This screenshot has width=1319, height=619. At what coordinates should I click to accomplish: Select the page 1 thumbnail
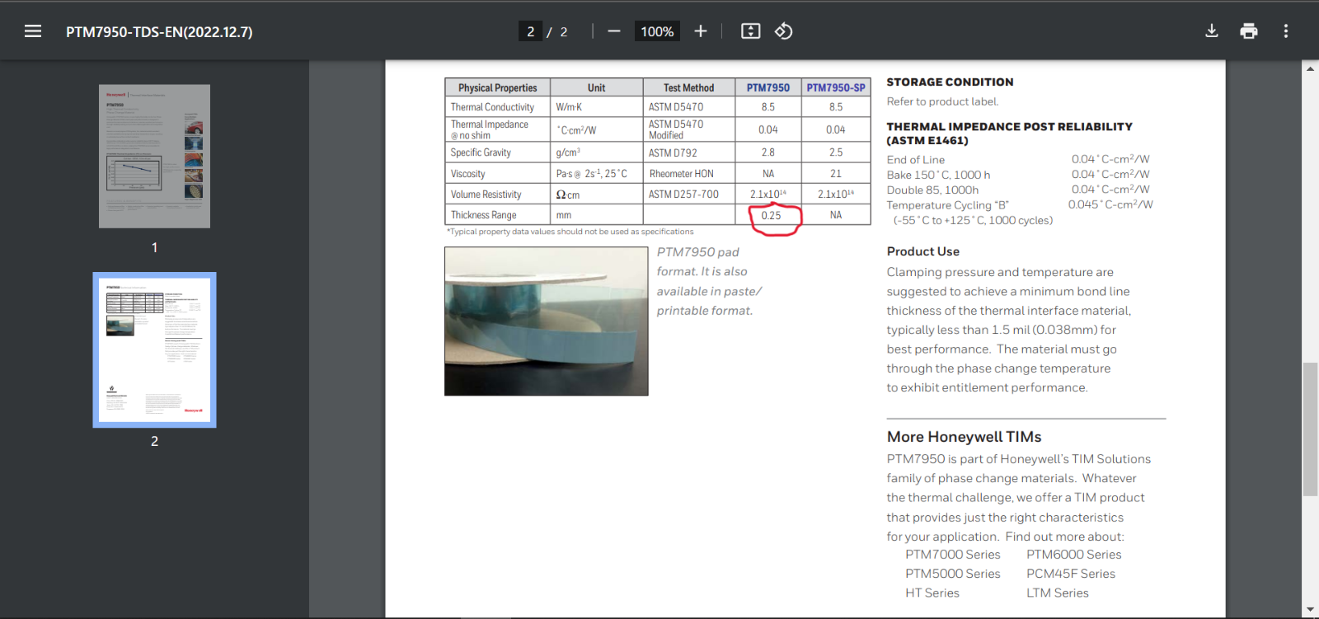click(154, 156)
